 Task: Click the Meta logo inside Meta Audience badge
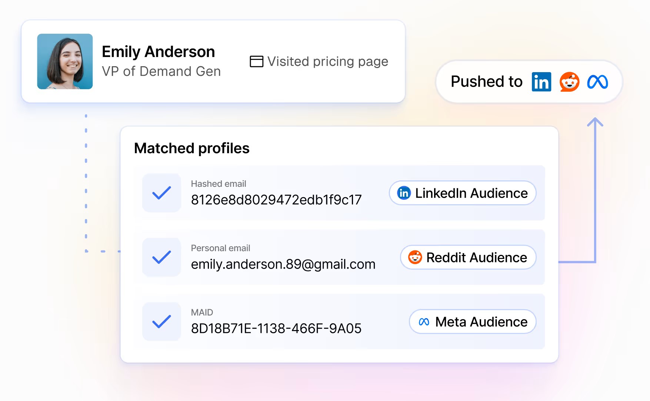[x=424, y=322]
